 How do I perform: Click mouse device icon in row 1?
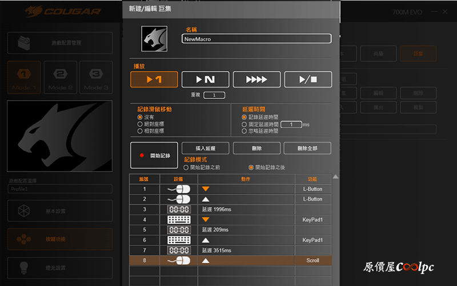tap(179, 189)
